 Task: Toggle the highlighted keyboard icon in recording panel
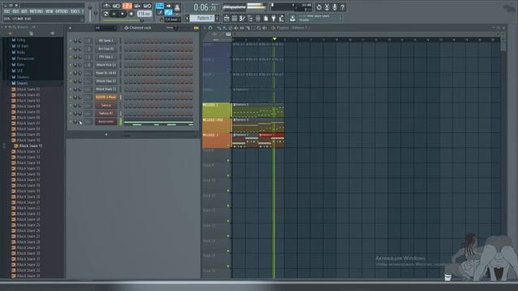point(159,6)
